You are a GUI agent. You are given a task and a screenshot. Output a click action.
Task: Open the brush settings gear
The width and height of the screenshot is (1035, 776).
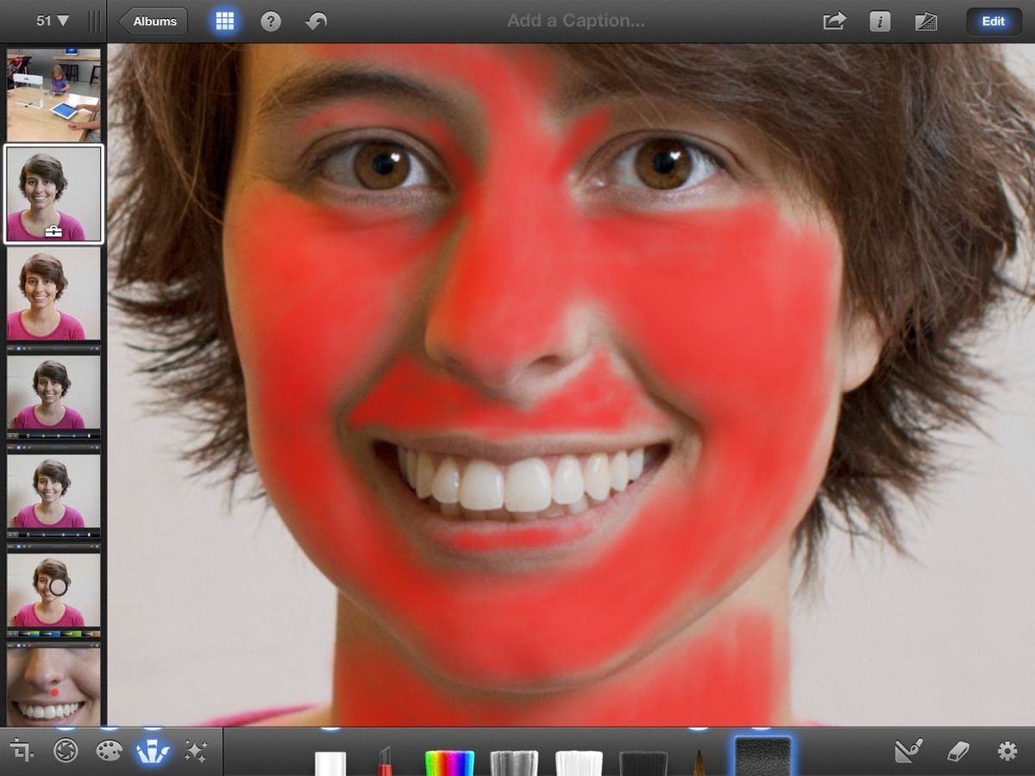point(1006,752)
